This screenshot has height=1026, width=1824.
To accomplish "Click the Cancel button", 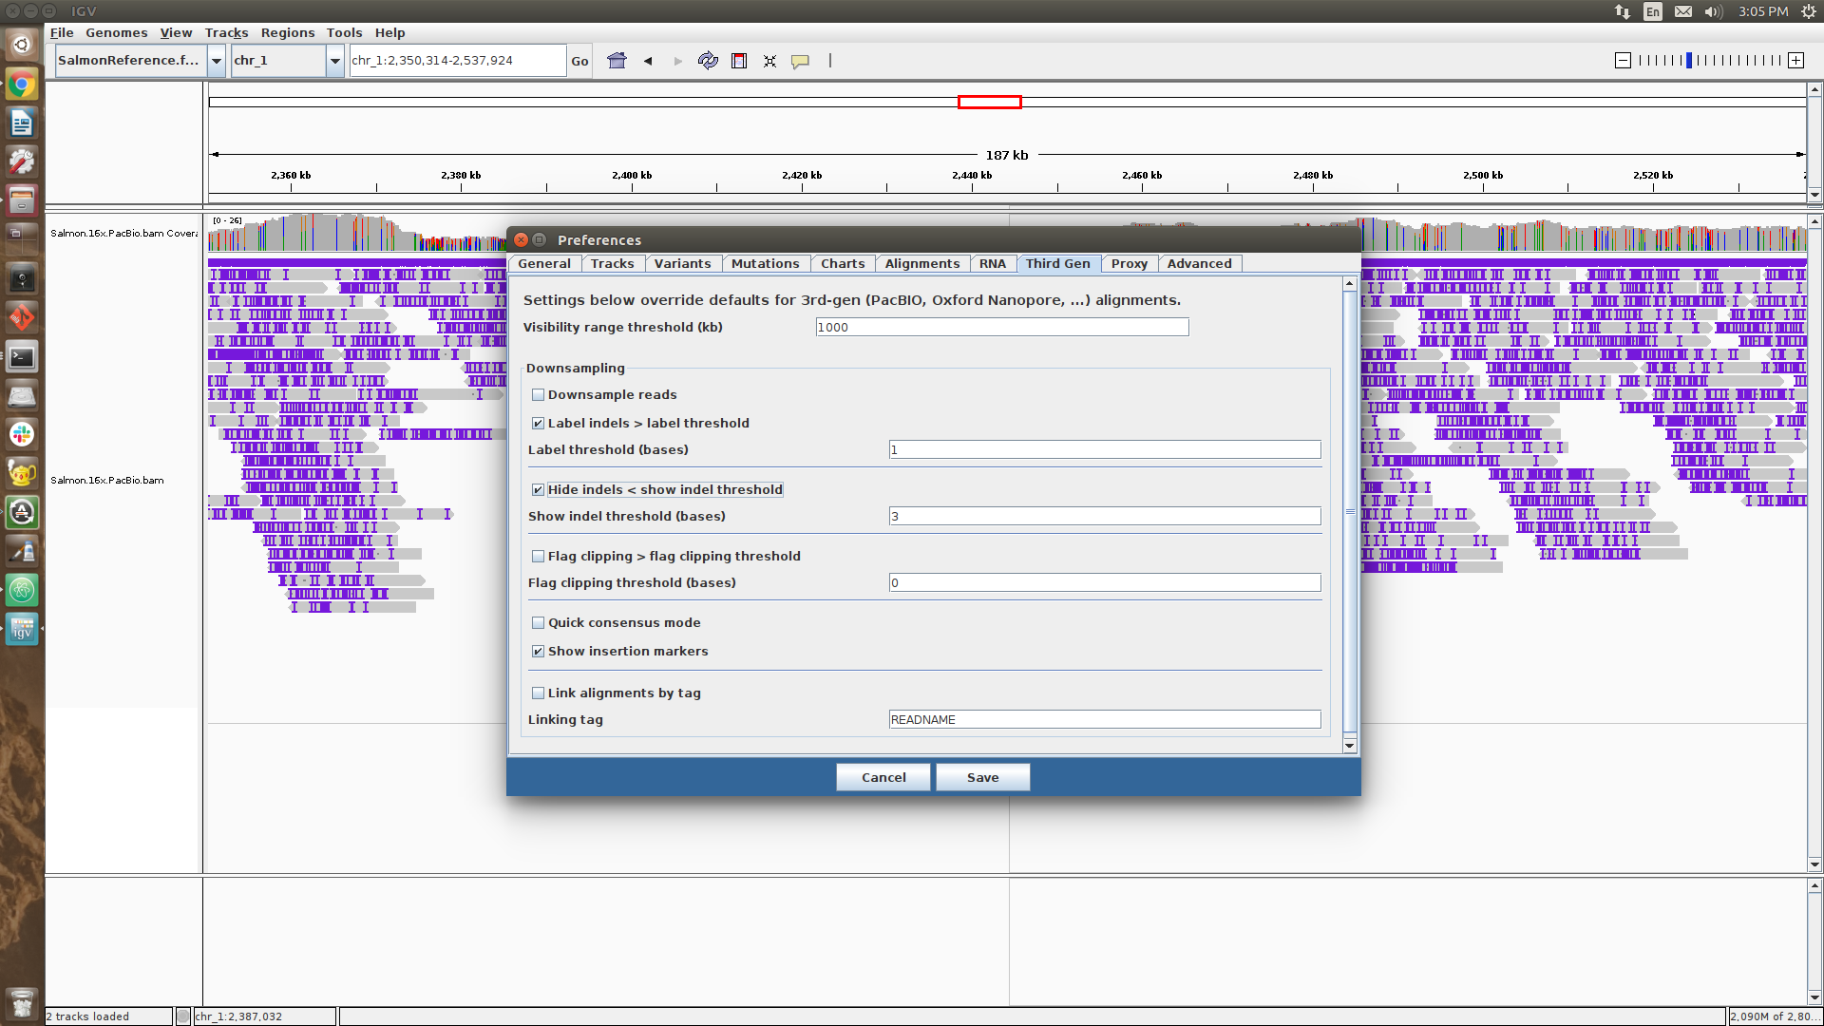I will pyautogui.click(x=883, y=777).
